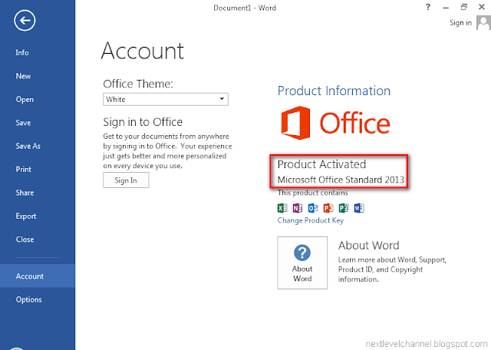Open the Help question mark icon
Viewport: 491px width, 350px height.
[x=428, y=7]
